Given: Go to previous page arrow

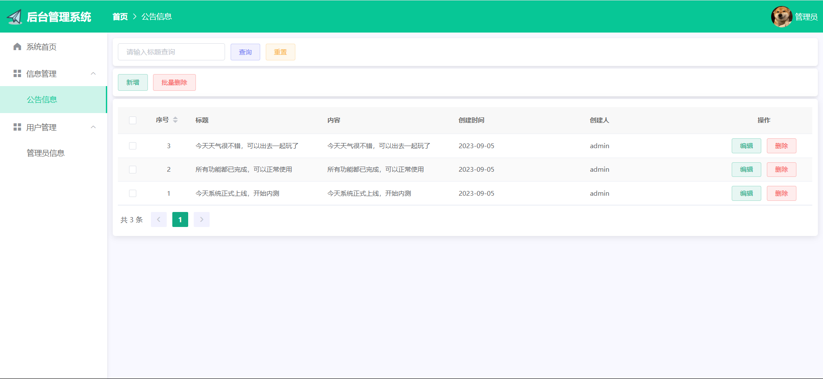Looking at the screenshot, I should [159, 220].
